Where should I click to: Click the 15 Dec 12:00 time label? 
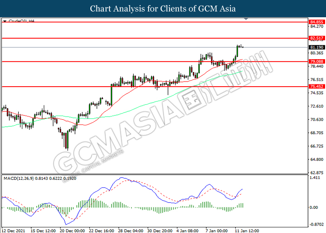(43, 231)
